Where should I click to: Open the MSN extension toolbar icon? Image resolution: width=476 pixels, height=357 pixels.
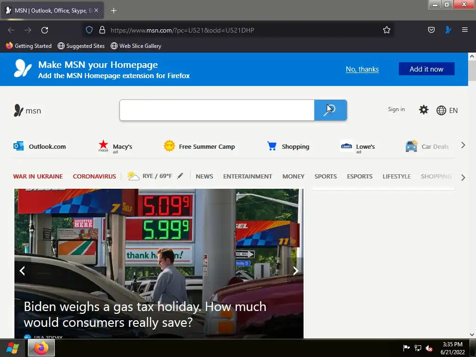448,30
